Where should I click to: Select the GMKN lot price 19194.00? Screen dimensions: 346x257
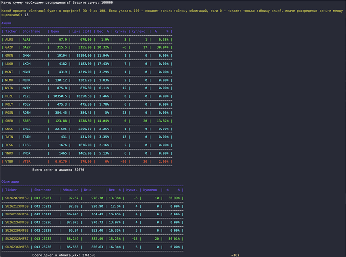click(x=84, y=56)
